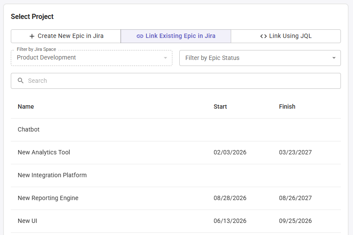Click the arrow on the Epic Status filter
Screen dimensions: 353x235
click(334, 58)
